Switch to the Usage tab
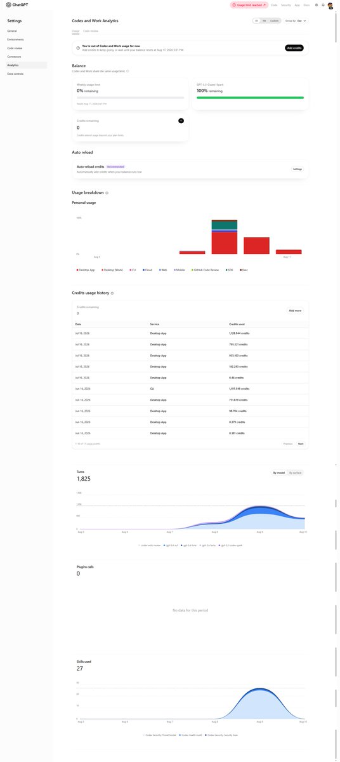The image size is (340, 762). point(75,30)
